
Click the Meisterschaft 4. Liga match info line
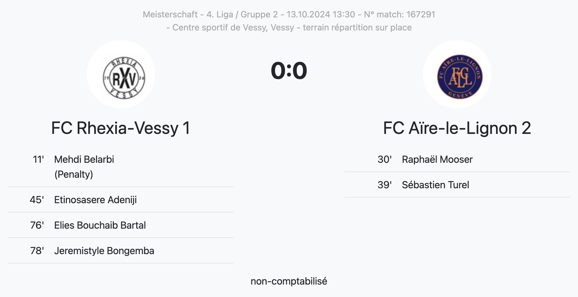point(289,14)
